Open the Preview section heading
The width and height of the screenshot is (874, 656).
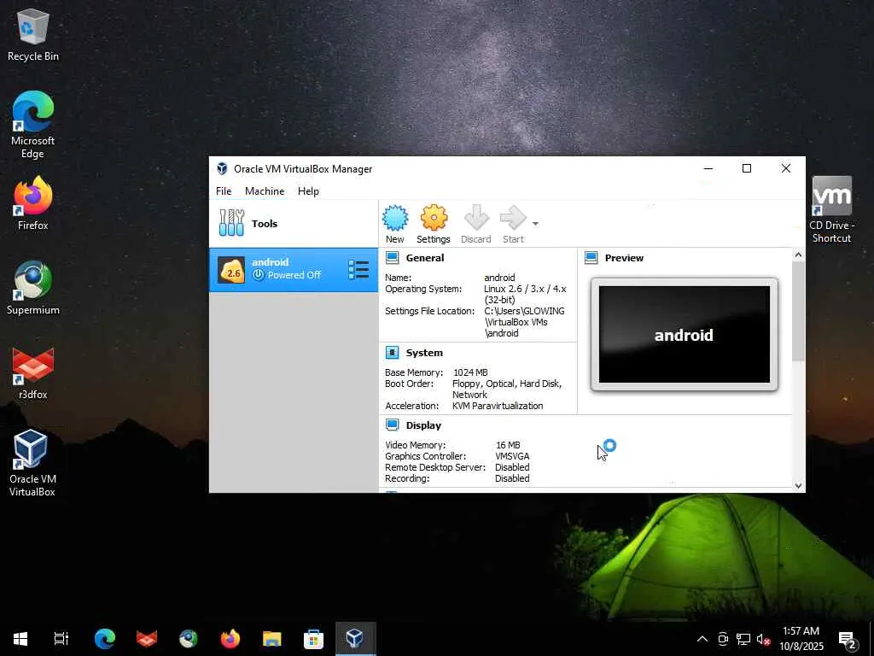[624, 258]
